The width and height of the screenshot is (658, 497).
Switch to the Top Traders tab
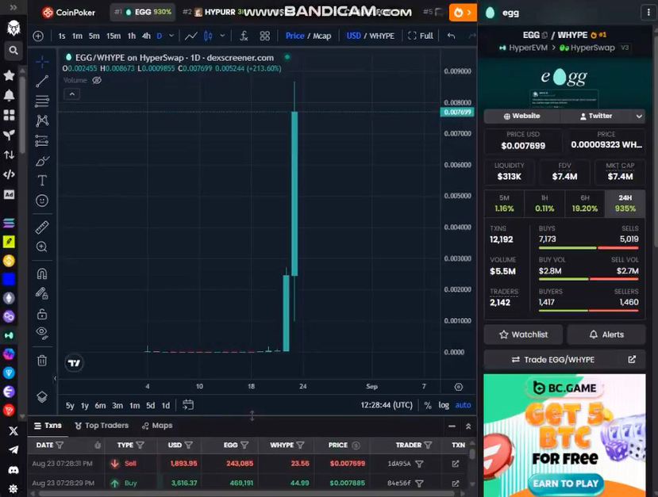coord(102,426)
